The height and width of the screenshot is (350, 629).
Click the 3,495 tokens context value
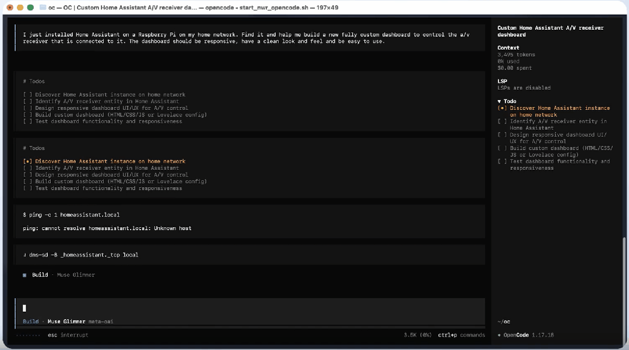(x=516, y=55)
